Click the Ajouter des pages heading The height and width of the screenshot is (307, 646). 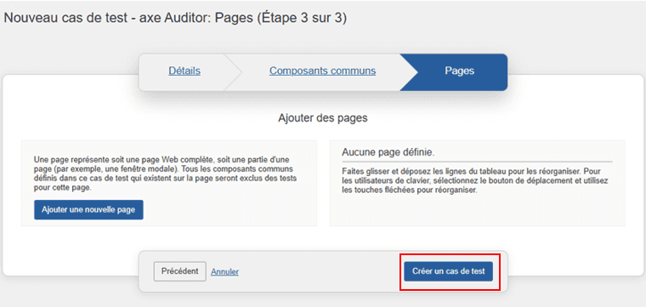(x=323, y=118)
